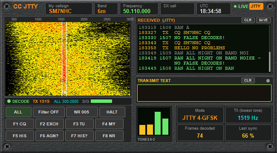Click the TX 1519 status label
Image resolution: width=277 pixels, height=153 pixels.
click(41, 101)
